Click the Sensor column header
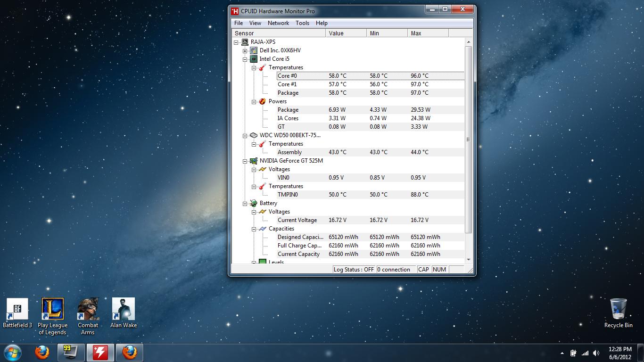 [279, 33]
